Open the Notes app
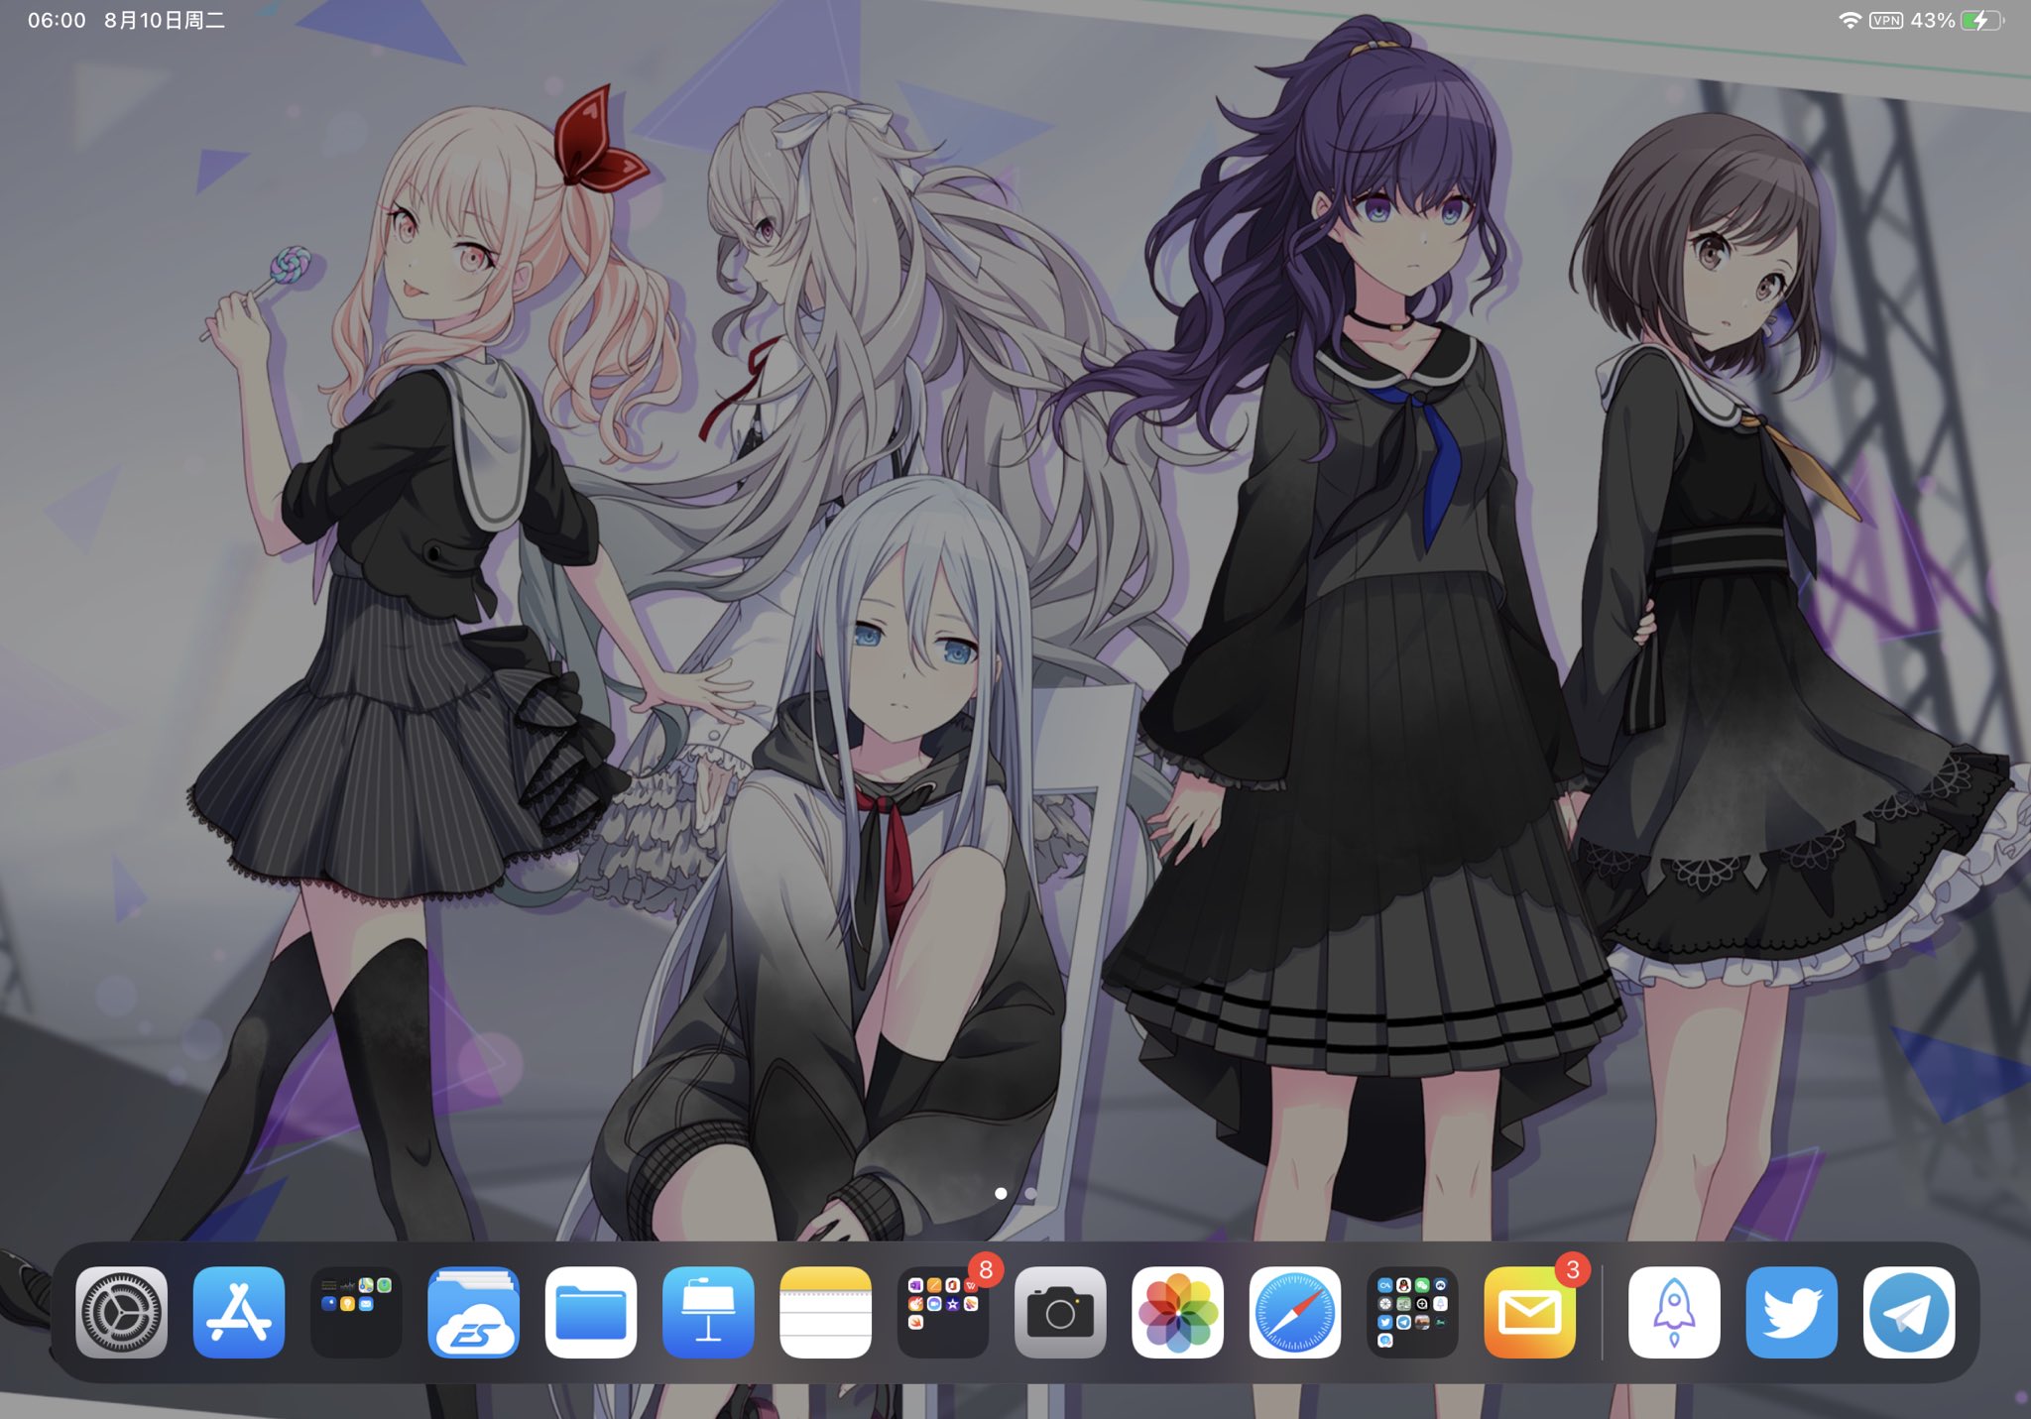Image resolution: width=2031 pixels, height=1419 pixels. [x=826, y=1312]
